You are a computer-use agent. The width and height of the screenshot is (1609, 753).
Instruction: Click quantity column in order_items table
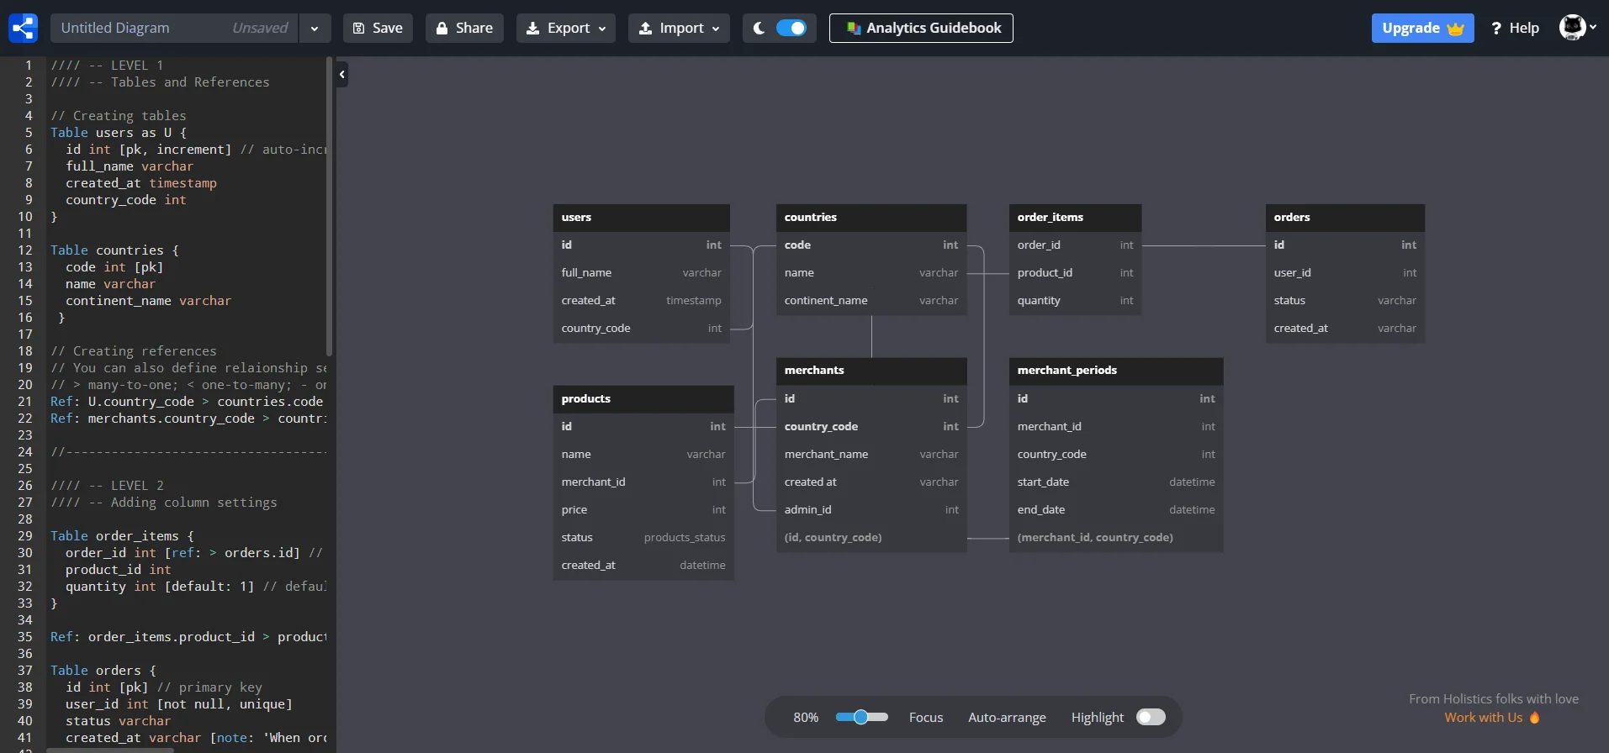click(x=1075, y=300)
